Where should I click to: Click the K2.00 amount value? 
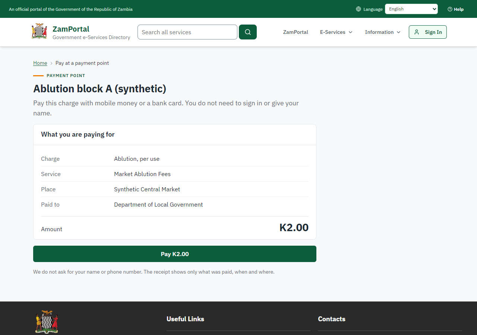tap(294, 227)
